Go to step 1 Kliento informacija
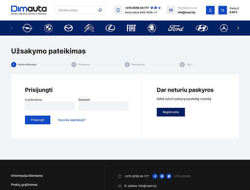Viewport: 250px width, 190px height. [24, 65]
